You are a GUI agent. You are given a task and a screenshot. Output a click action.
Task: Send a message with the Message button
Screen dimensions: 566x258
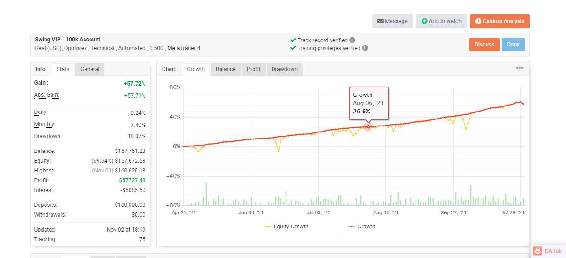pos(392,21)
